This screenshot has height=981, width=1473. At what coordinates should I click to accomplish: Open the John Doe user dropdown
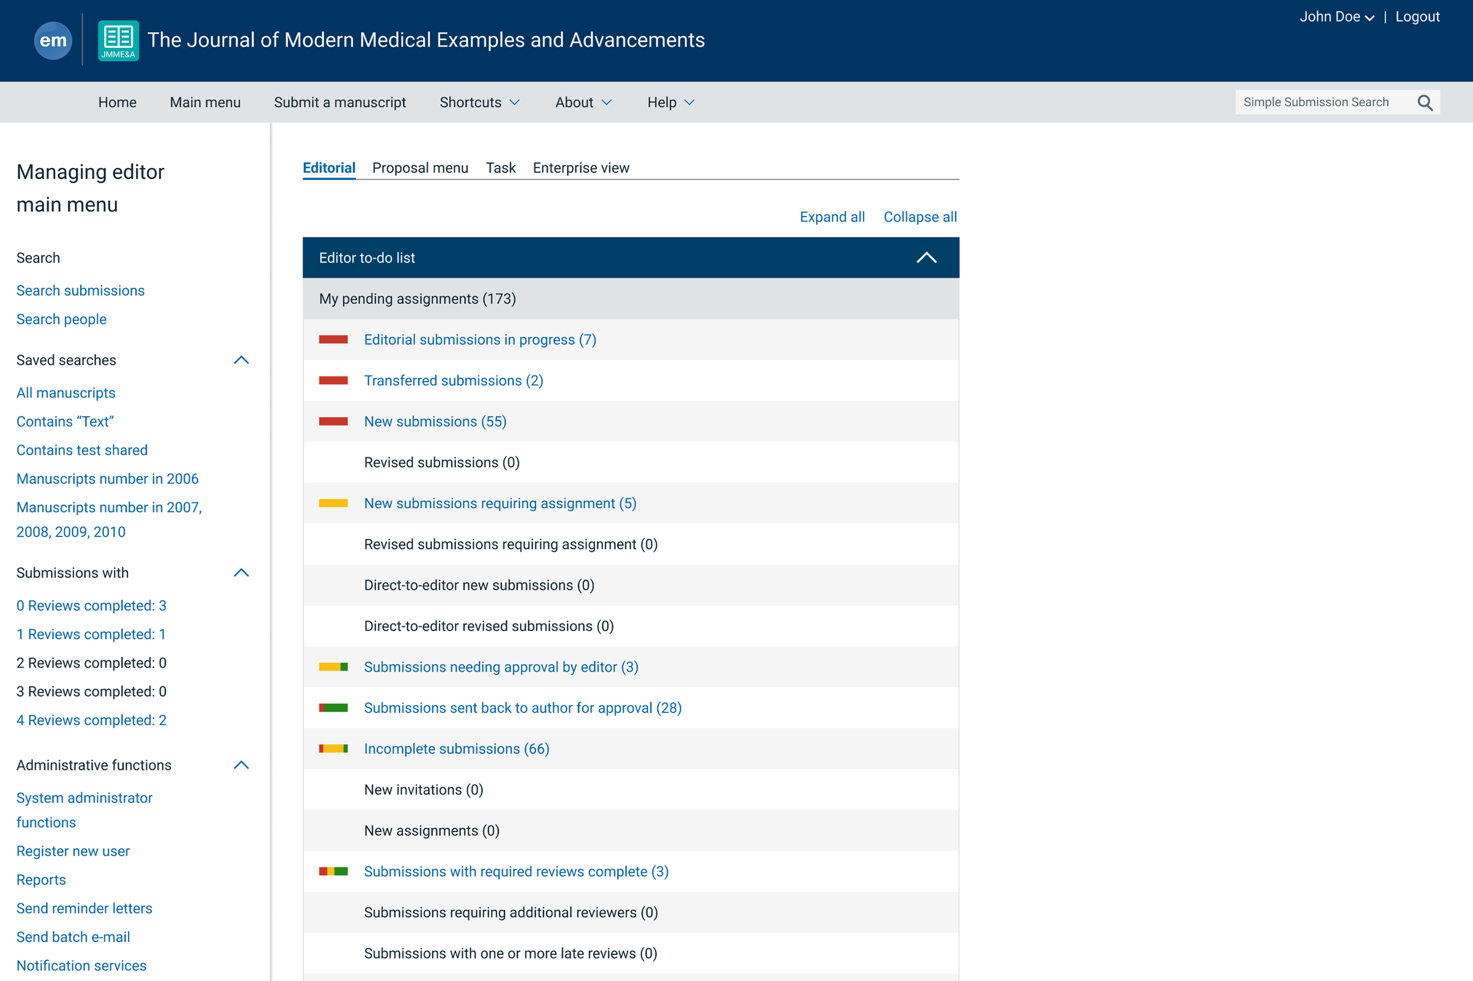(x=1336, y=17)
